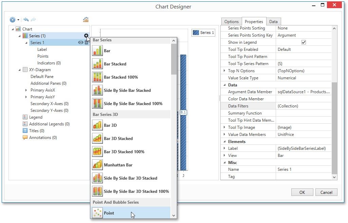Click the add series plus icon
The image size is (348, 223).
(x=86, y=36)
